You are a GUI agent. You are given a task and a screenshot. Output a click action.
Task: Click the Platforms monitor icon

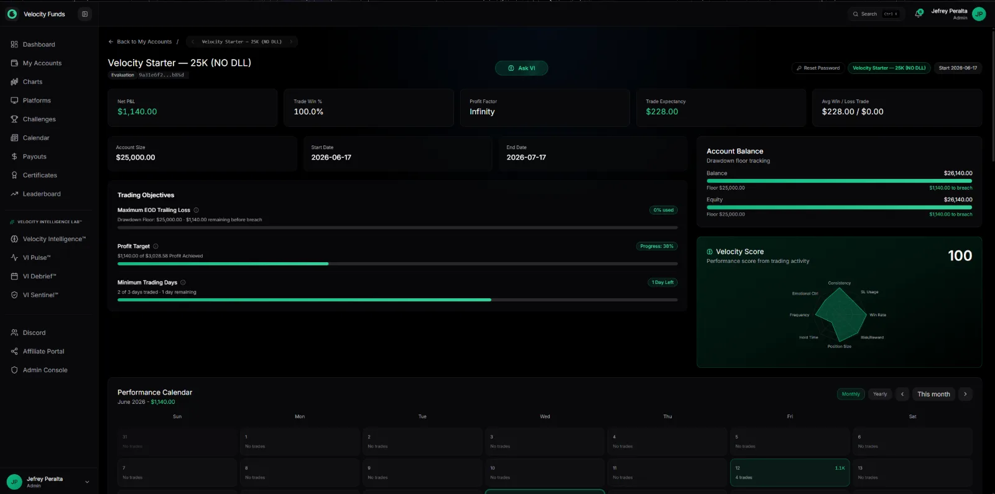click(14, 101)
